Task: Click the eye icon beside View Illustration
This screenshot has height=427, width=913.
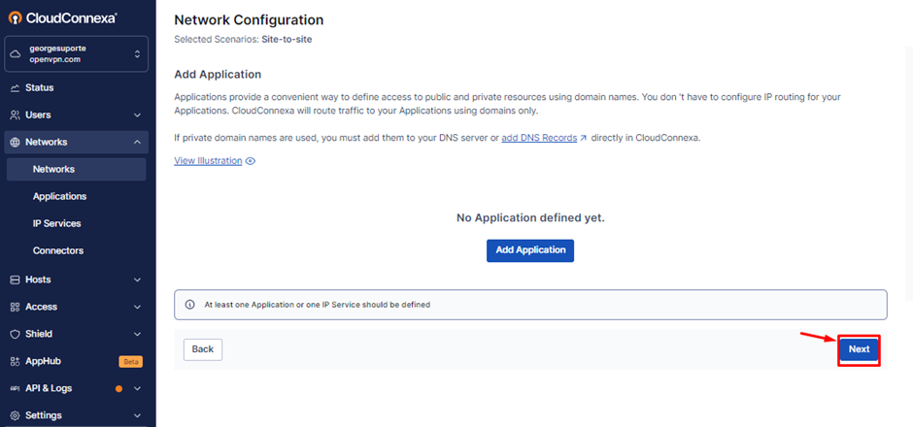Action: (x=251, y=161)
